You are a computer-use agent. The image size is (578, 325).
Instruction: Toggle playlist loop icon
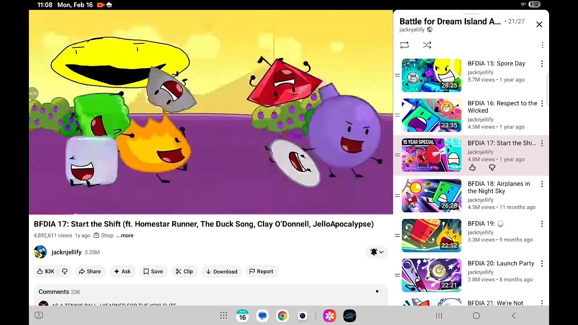coord(404,45)
